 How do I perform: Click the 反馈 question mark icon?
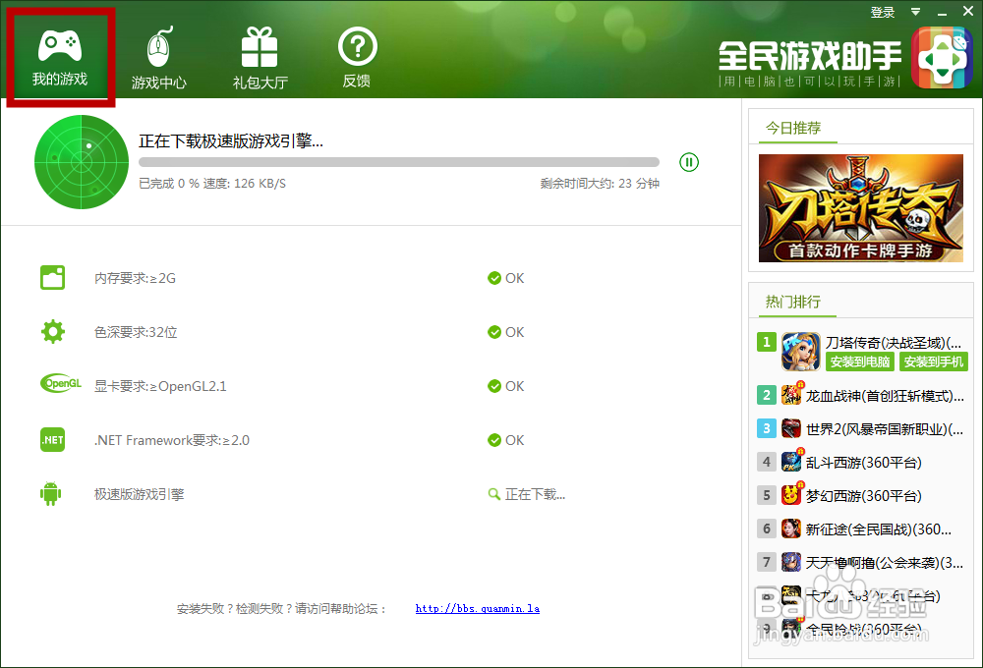click(x=356, y=43)
